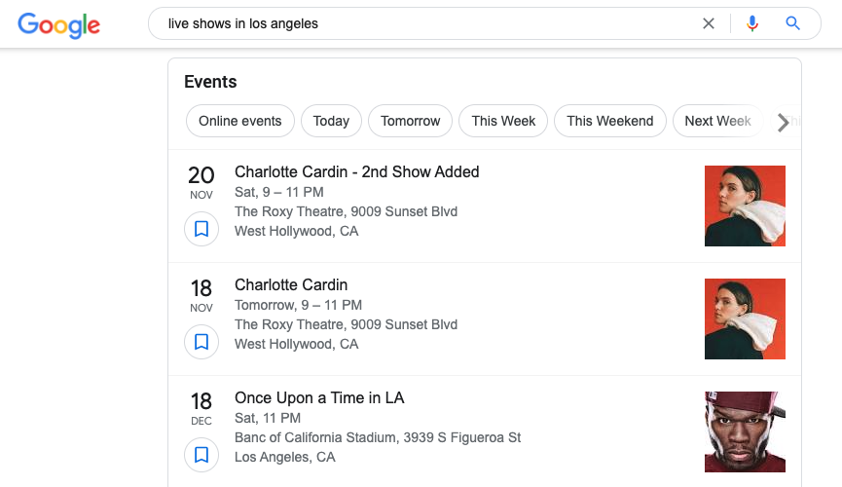The height and width of the screenshot is (487, 842).
Task: Show events for This Week
Action: (x=503, y=121)
